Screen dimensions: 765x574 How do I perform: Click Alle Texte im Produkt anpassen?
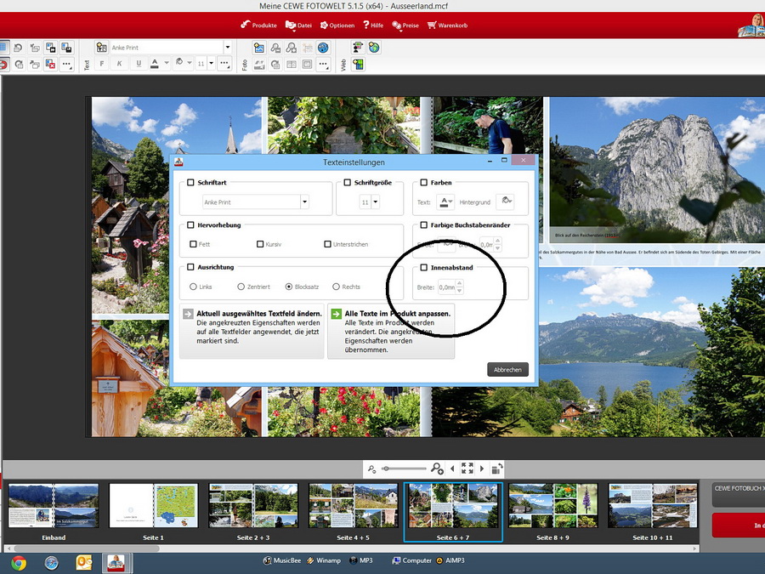391,332
